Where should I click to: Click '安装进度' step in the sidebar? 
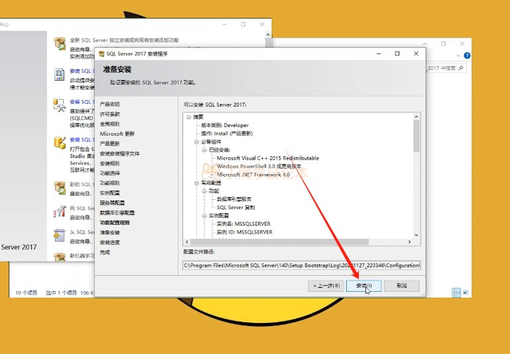[x=109, y=242]
